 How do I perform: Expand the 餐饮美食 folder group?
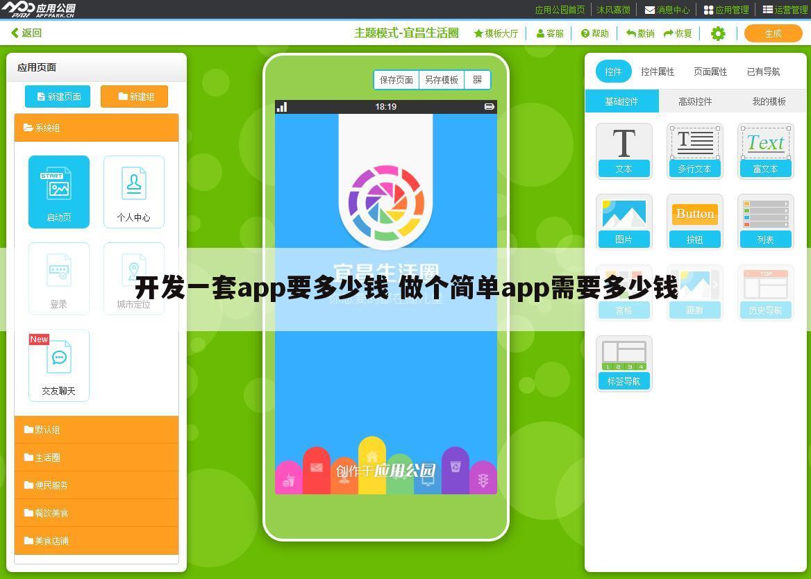(x=97, y=513)
